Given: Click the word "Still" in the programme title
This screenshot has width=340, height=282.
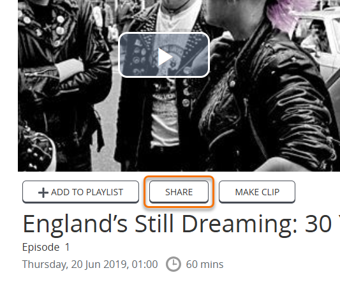Looking at the screenshot, I should [x=154, y=224].
